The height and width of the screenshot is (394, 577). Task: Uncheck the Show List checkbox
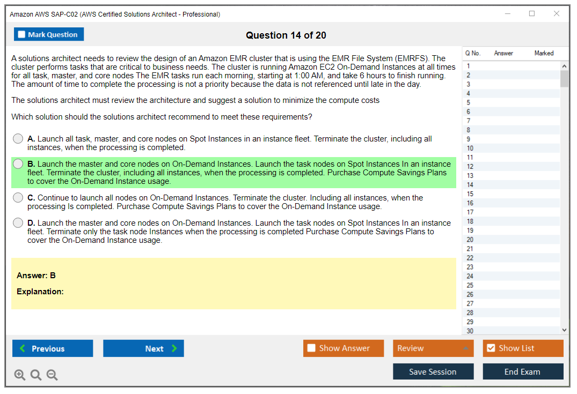491,348
